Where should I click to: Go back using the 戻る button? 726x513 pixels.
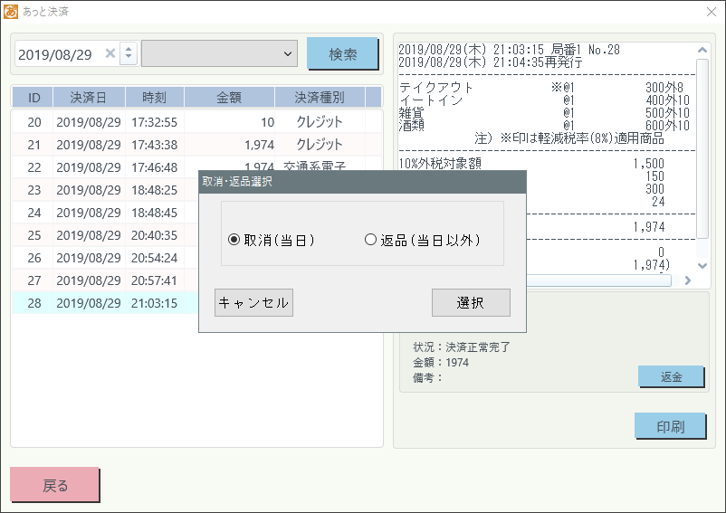(x=55, y=485)
